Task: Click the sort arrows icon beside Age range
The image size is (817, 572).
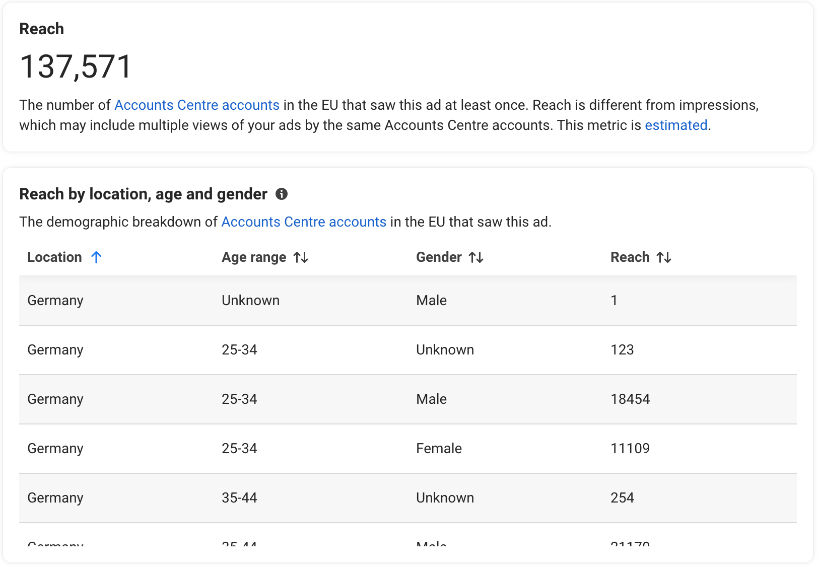Action: pyautogui.click(x=301, y=257)
